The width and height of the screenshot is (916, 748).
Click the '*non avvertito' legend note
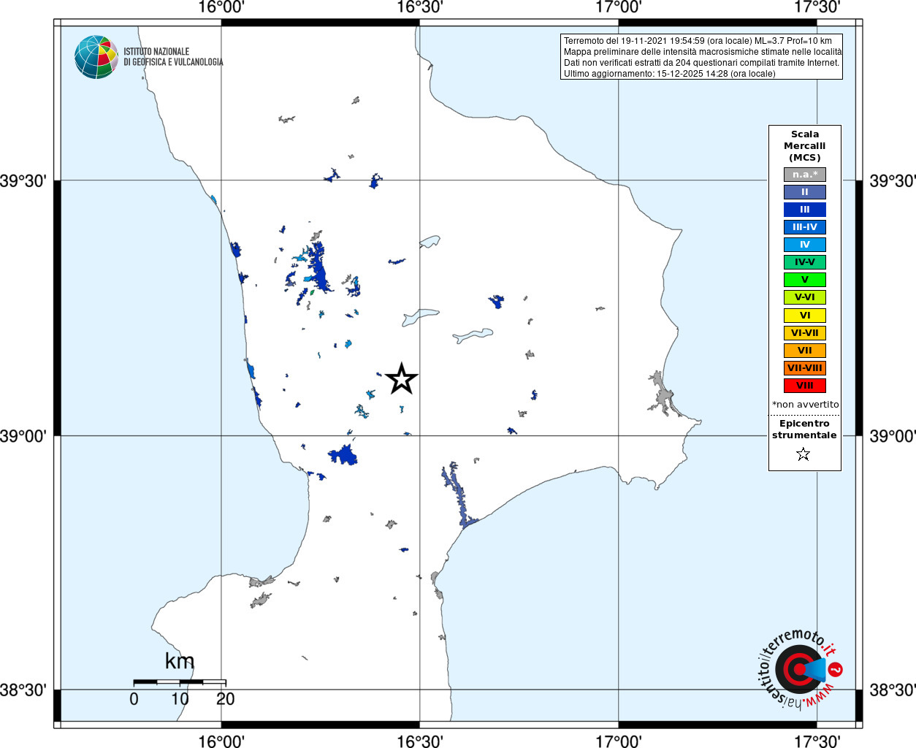click(x=805, y=405)
